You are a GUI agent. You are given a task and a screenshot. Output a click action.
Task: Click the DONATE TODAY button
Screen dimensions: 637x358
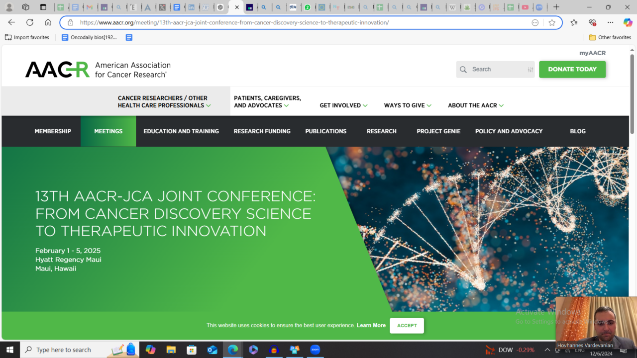572,69
